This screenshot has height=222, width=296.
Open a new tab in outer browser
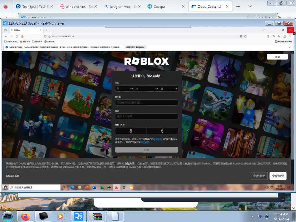238,7
